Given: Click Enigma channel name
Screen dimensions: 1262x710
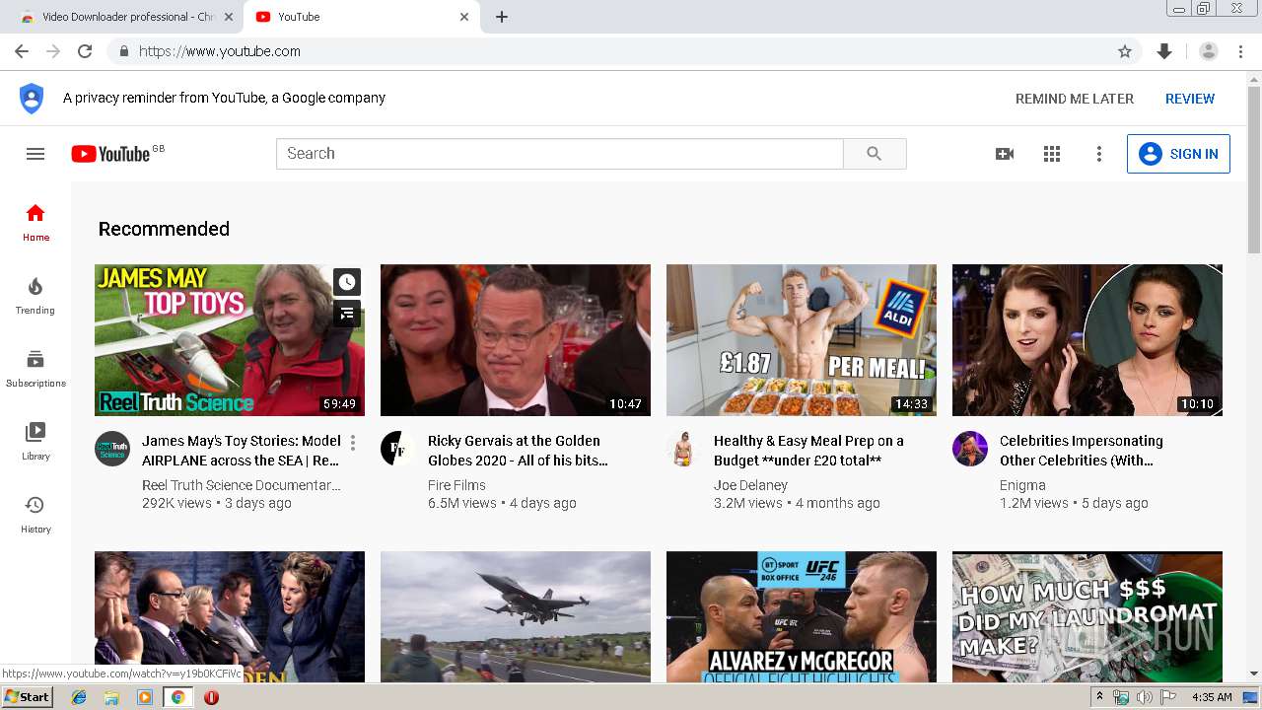Looking at the screenshot, I should coord(1022,485).
